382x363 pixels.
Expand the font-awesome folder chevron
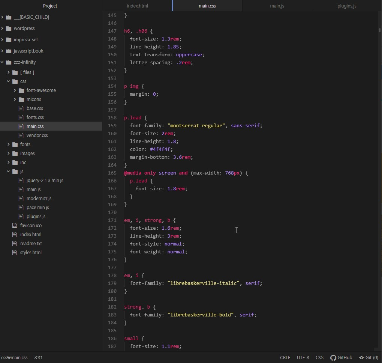tap(15, 90)
